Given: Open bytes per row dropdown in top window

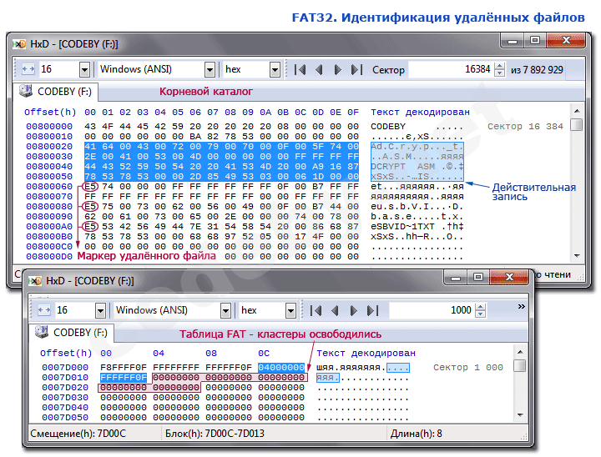Looking at the screenshot, I should coord(83,70).
